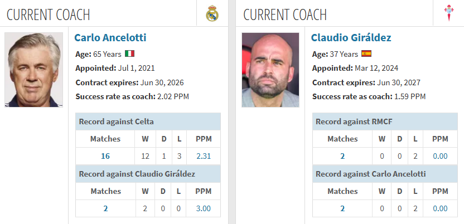Click the 2.31 PPM value against Celta
The height and width of the screenshot is (224, 464).
pos(204,156)
